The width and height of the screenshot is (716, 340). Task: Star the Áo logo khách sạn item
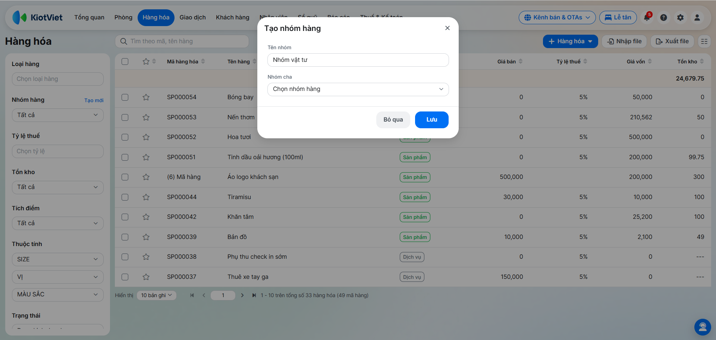146,177
